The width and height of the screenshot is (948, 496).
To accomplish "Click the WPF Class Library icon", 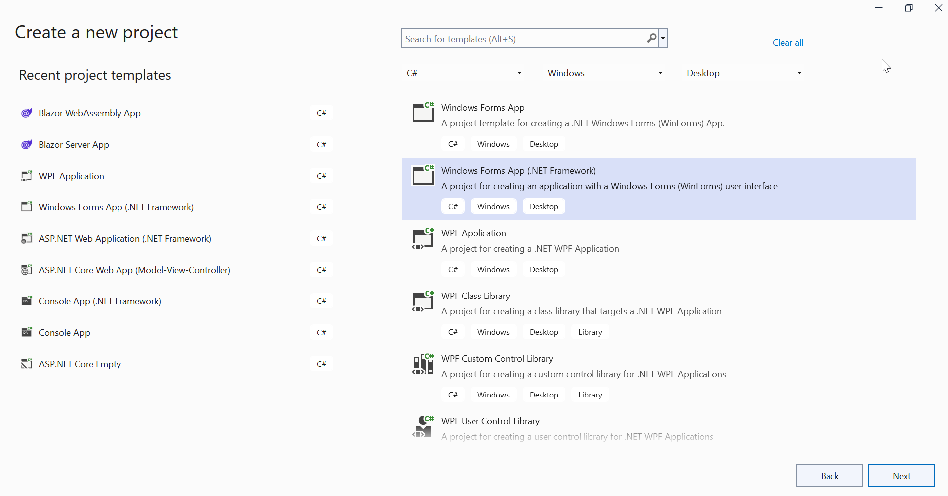I will point(423,301).
